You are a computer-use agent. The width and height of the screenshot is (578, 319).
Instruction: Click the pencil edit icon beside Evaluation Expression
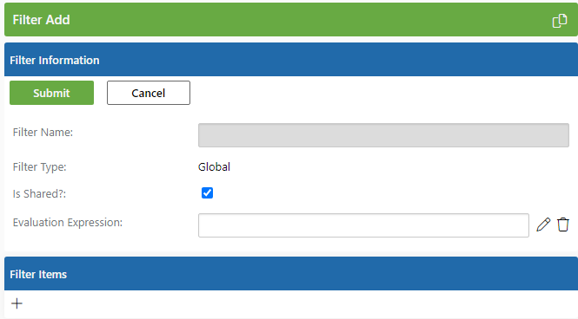tap(543, 225)
